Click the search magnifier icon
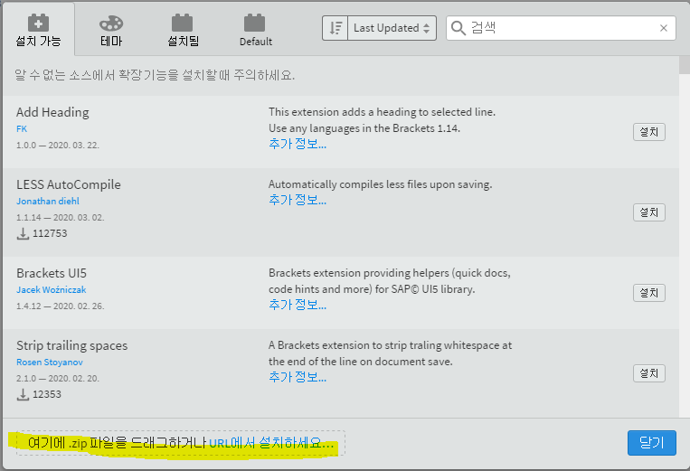The height and width of the screenshot is (471, 690). (x=458, y=28)
